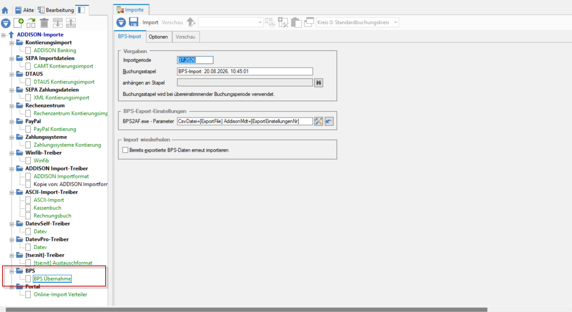This screenshot has width=572, height=312.
Task: Switch to the Optionen tab
Action: (158, 37)
